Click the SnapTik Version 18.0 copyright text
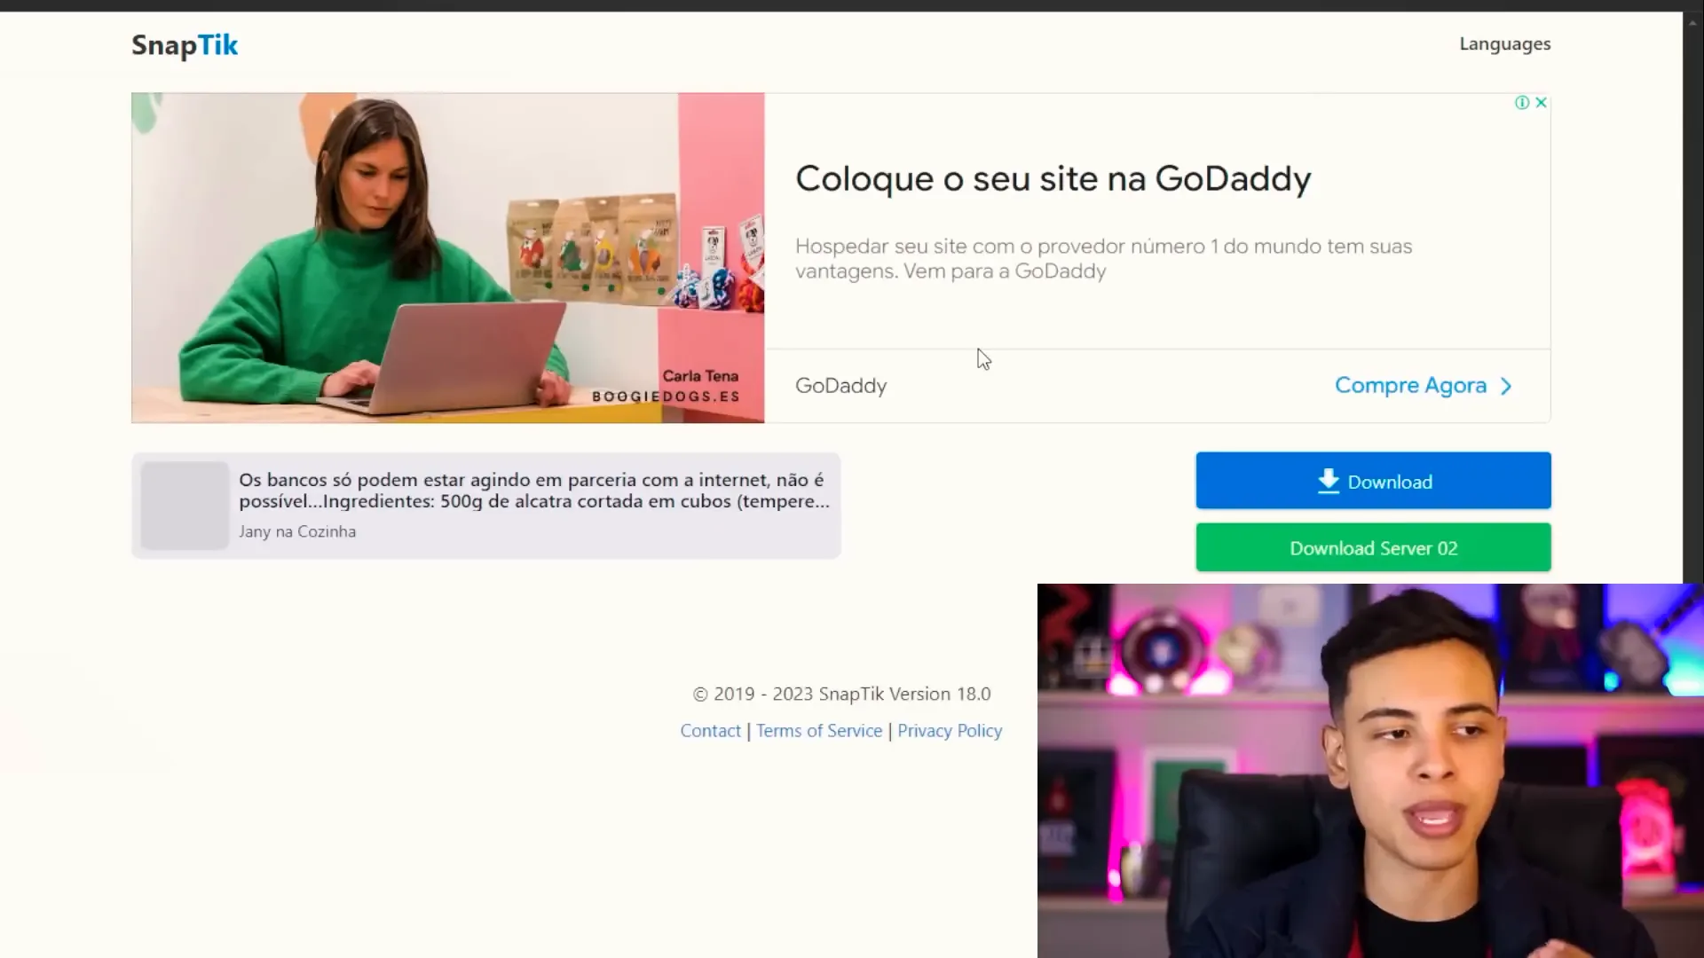 tap(841, 694)
